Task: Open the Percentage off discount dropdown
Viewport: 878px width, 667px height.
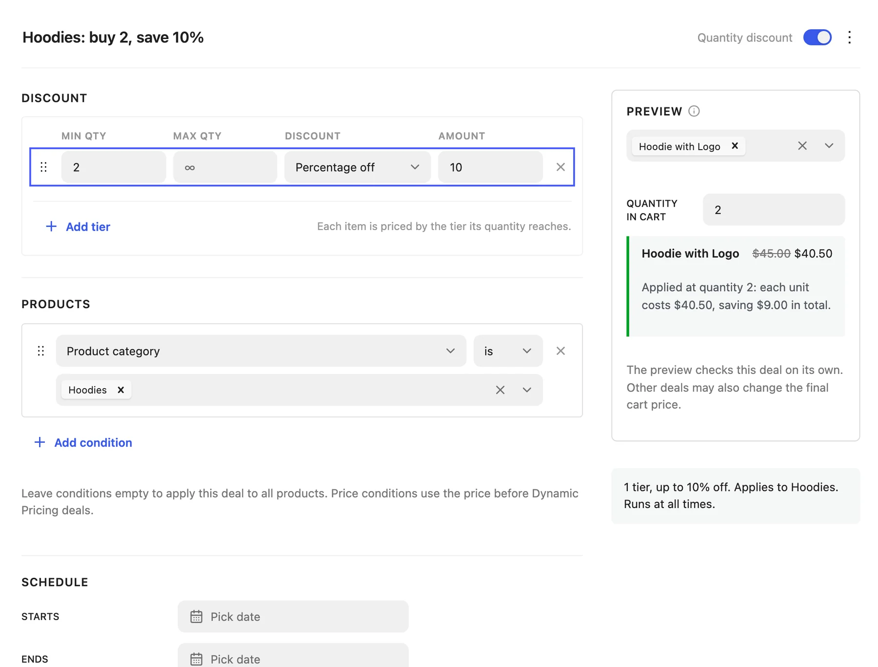Action: point(357,167)
